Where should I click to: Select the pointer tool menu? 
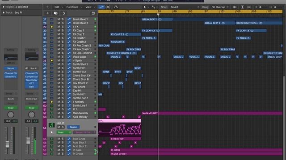point(145,7)
